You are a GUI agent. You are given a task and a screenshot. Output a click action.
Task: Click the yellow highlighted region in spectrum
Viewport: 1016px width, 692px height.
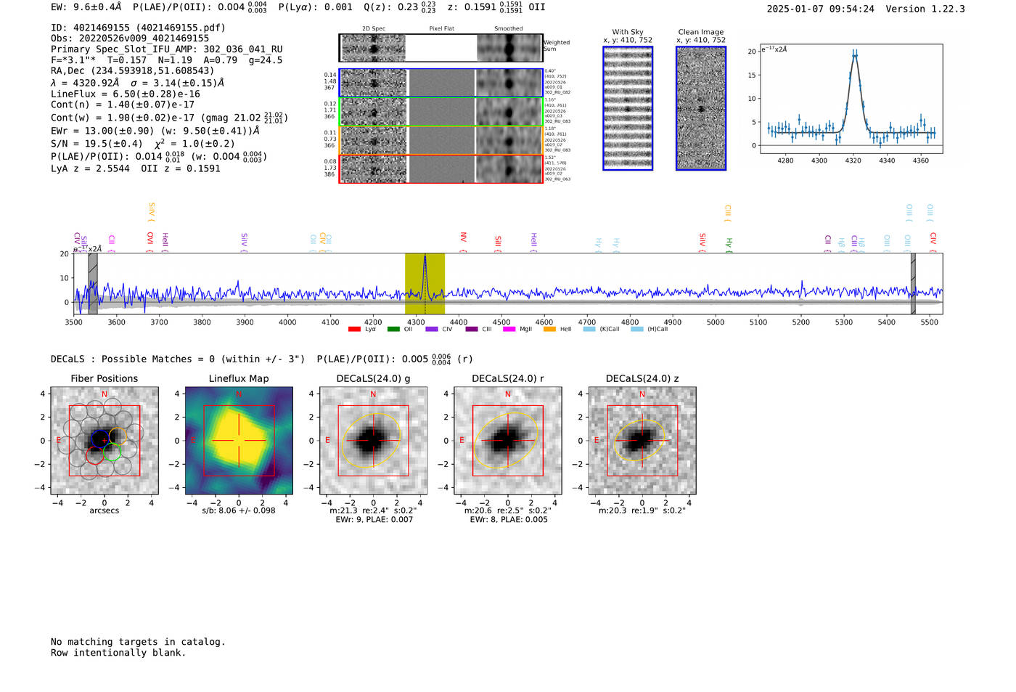click(425, 284)
